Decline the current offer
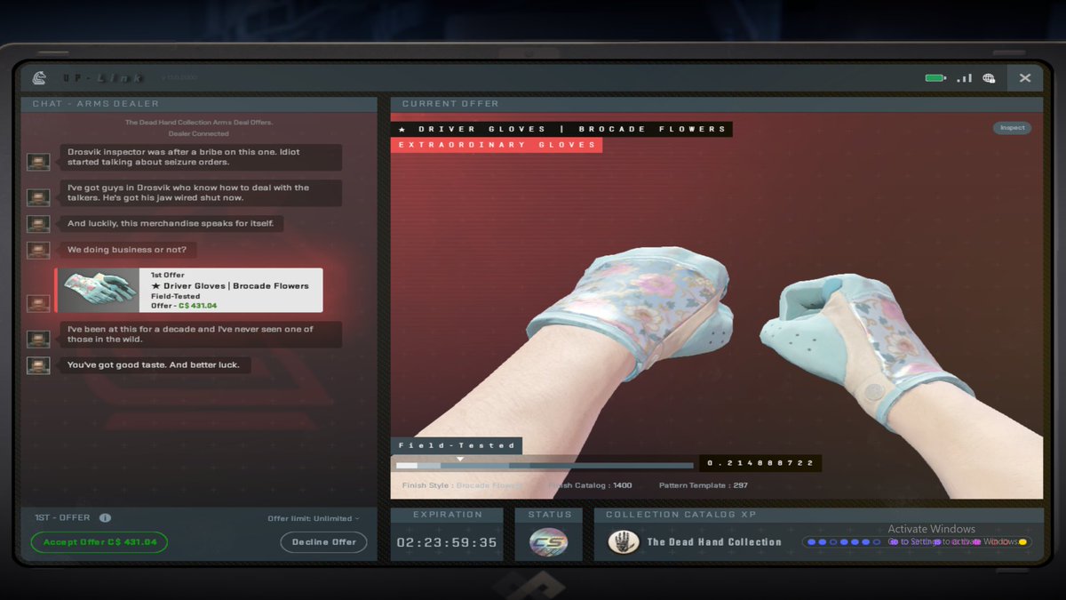Image resolution: width=1066 pixels, height=600 pixels. [324, 542]
